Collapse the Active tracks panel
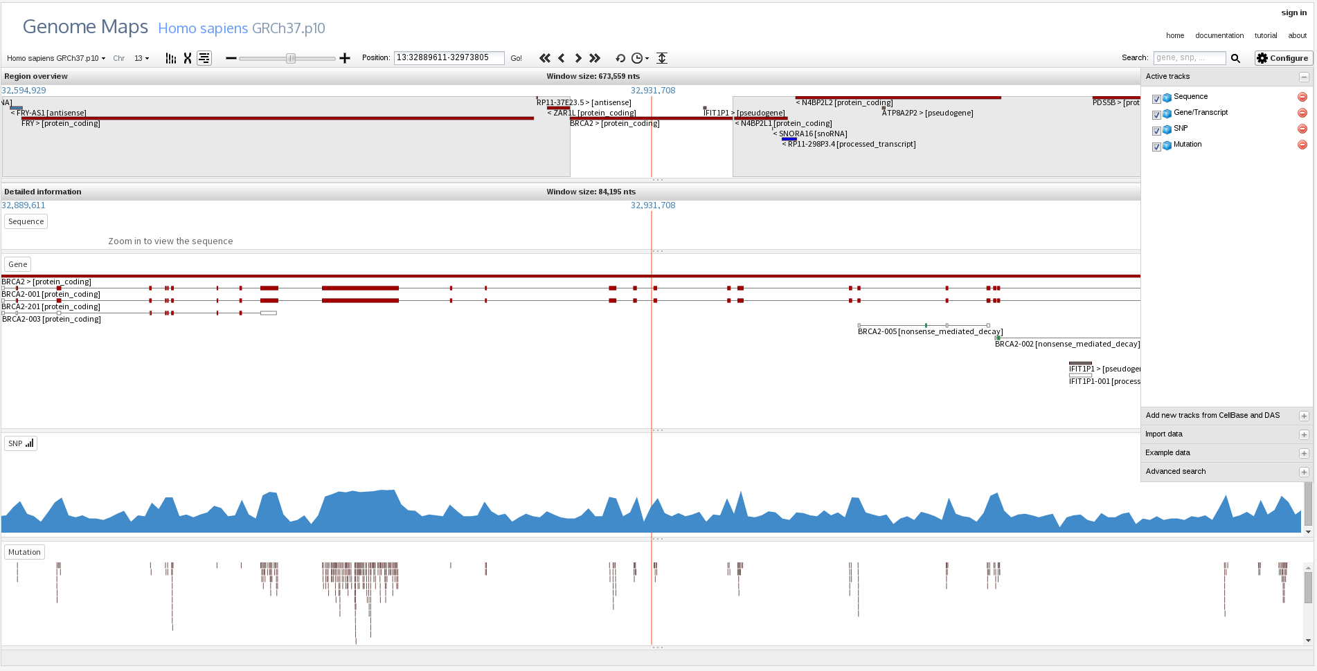The width and height of the screenshot is (1317, 671). point(1304,77)
